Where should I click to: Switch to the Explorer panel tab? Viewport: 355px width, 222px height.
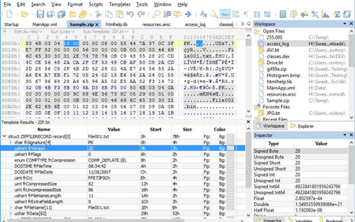click(303, 126)
